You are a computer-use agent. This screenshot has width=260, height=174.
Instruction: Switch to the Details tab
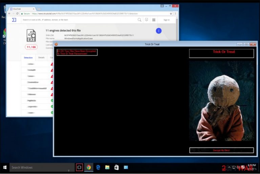pos(41,58)
